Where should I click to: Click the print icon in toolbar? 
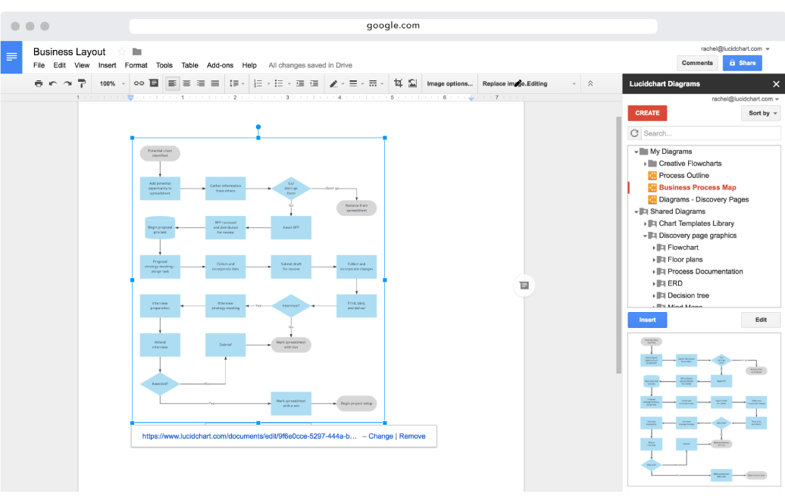(x=39, y=83)
